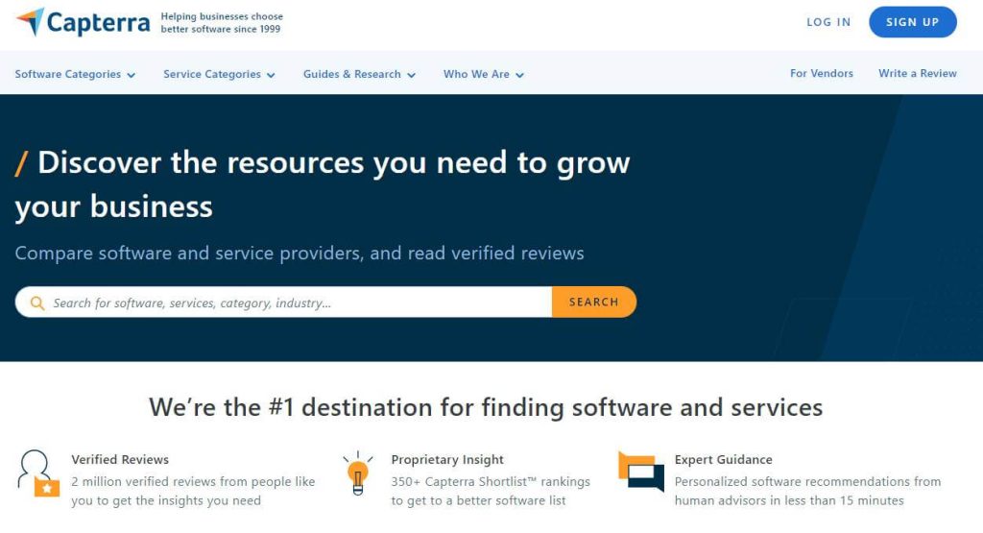Viewport: 983px width, 533px height.
Task: Click the "Discover the resources" hero headline
Action: point(323,184)
